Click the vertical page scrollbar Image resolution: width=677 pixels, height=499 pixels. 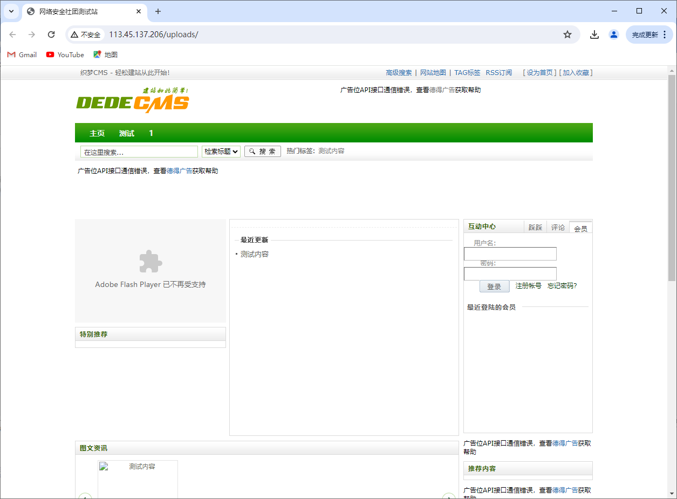click(x=672, y=178)
